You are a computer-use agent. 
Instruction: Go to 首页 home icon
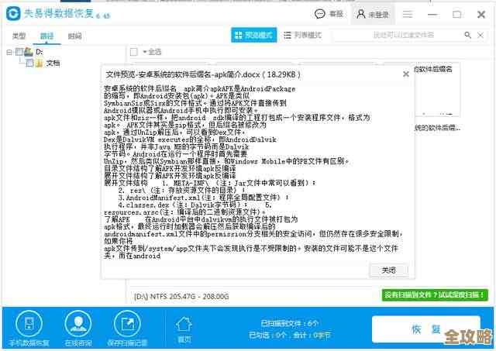tap(184, 325)
